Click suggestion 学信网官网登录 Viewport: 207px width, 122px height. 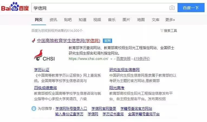tap(104, 109)
